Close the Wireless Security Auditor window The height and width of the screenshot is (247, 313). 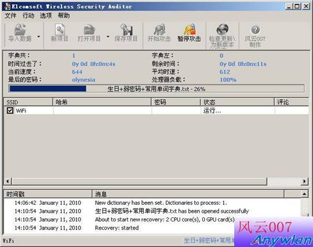306,6
